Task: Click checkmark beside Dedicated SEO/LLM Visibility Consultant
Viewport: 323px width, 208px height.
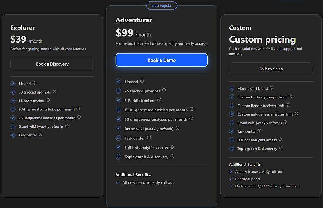Action: tap(231, 186)
